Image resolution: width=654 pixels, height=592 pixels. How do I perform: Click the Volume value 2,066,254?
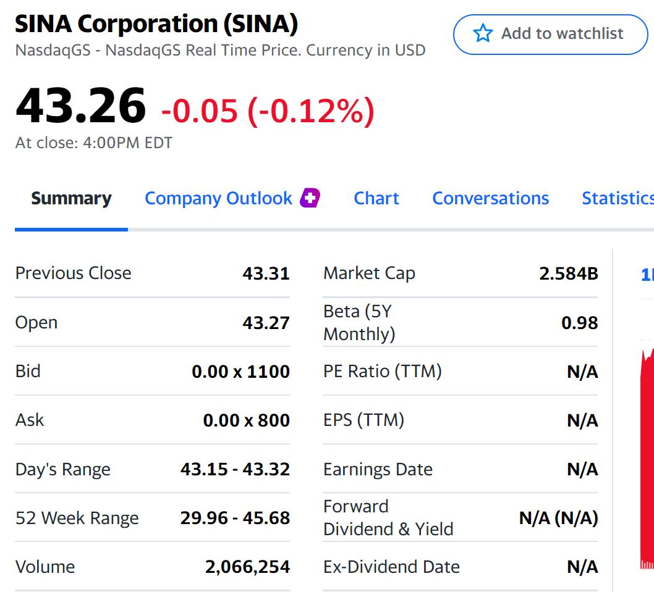click(x=247, y=567)
